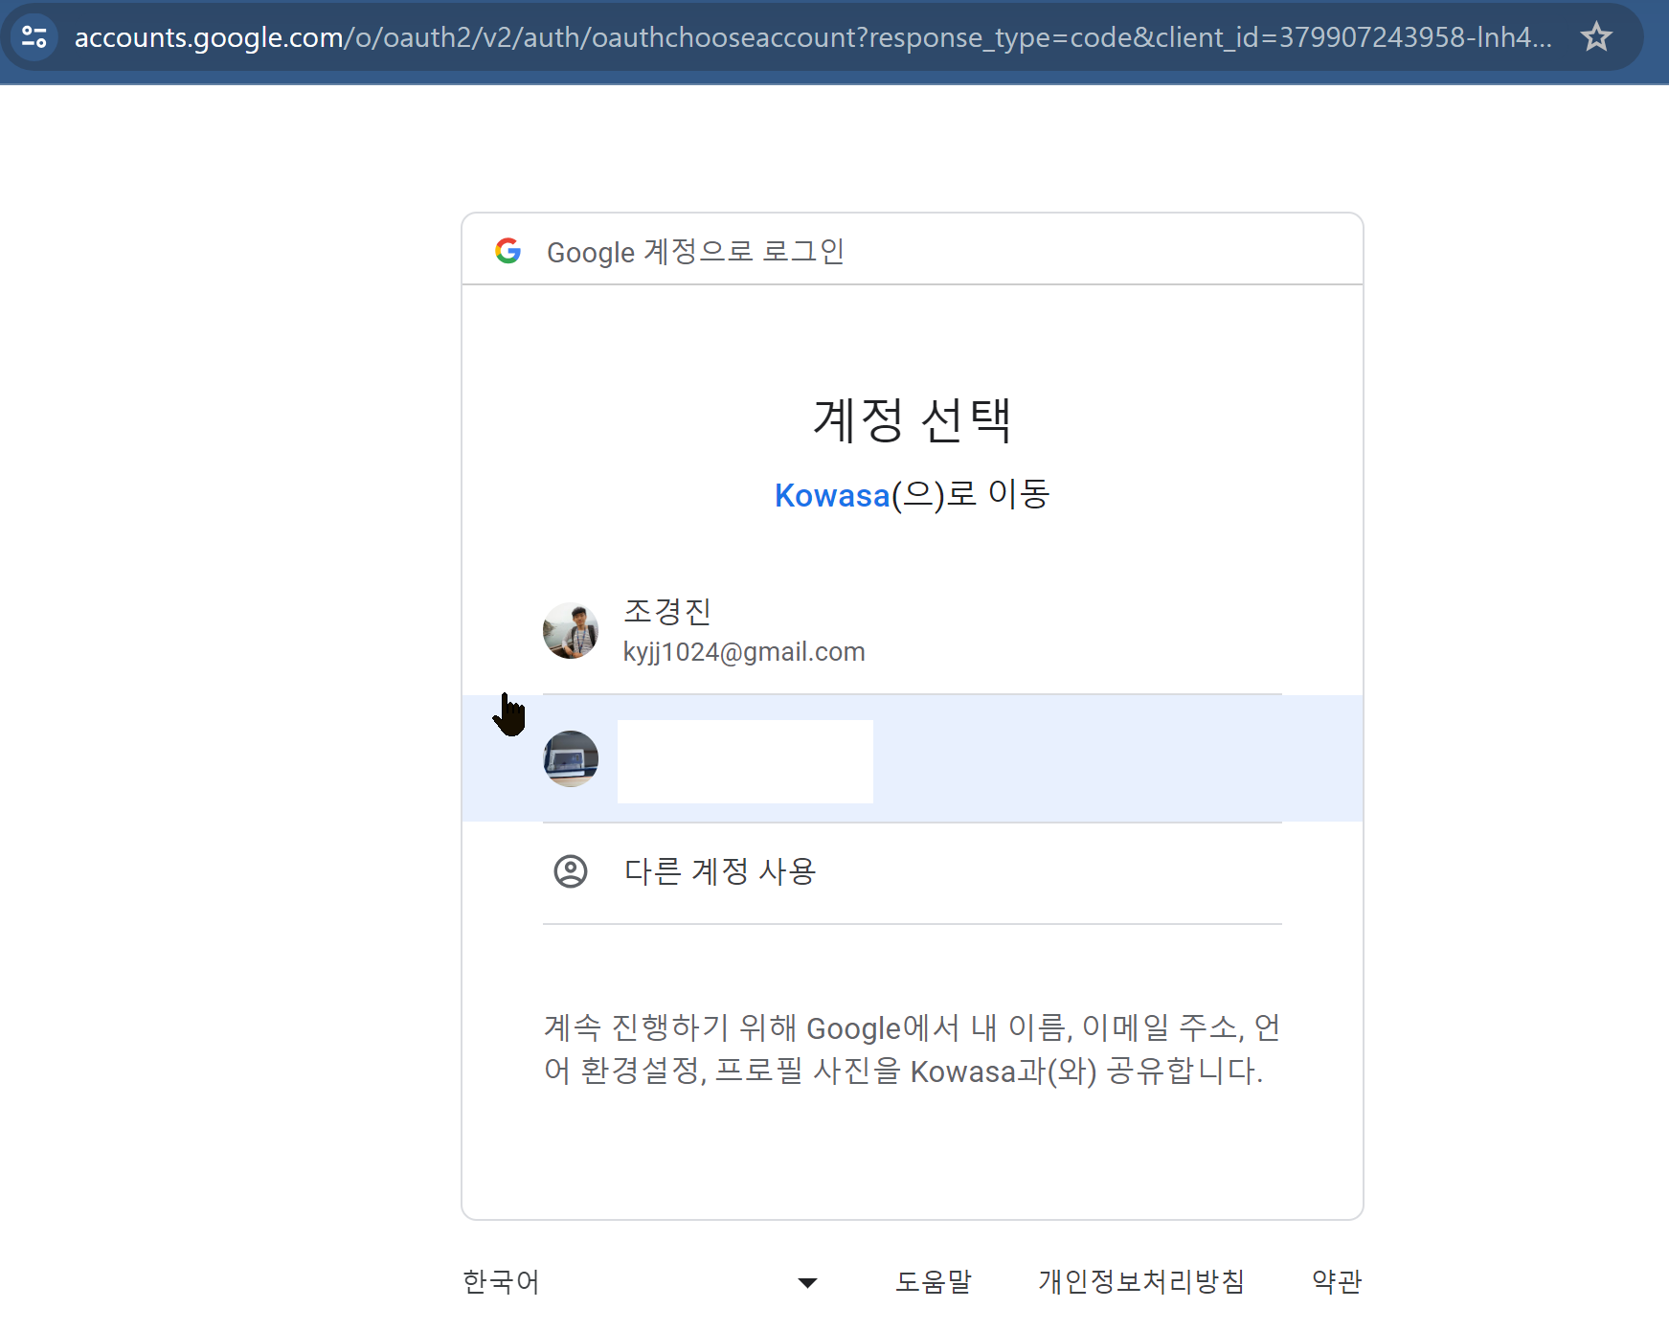The height and width of the screenshot is (1331, 1669).
Task: Click the second account's laptop avatar
Action: (571, 759)
